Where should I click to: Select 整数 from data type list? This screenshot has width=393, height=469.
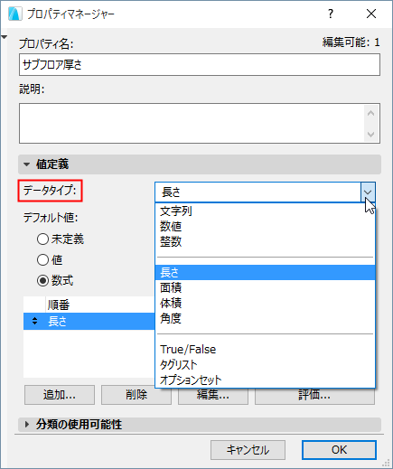tap(265, 241)
